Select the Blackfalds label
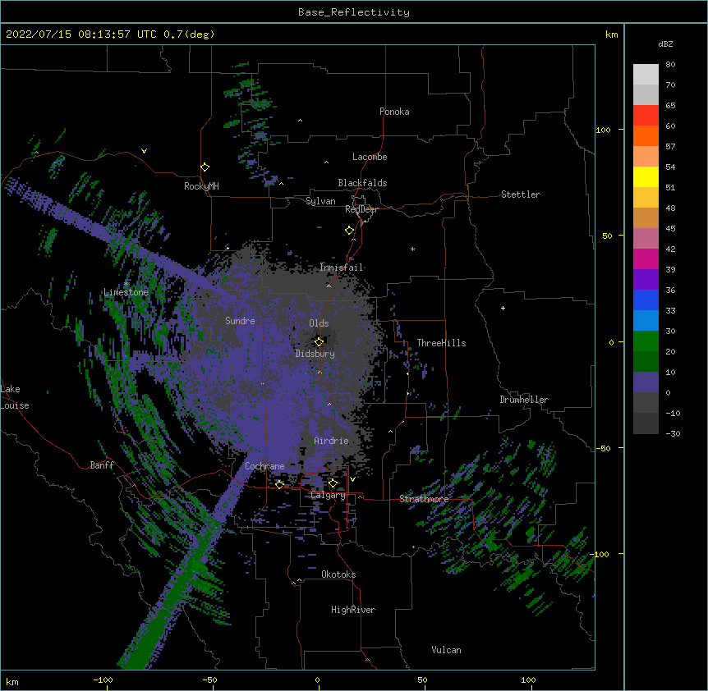The image size is (708, 691). [x=362, y=183]
